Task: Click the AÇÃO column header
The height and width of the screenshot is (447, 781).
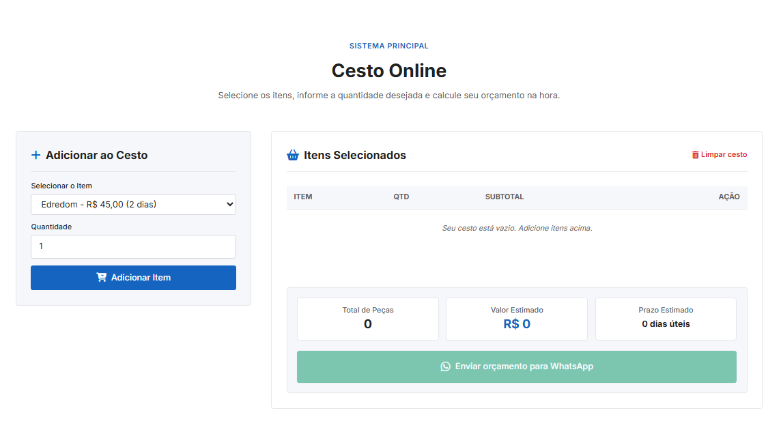Action: point(728,197)
